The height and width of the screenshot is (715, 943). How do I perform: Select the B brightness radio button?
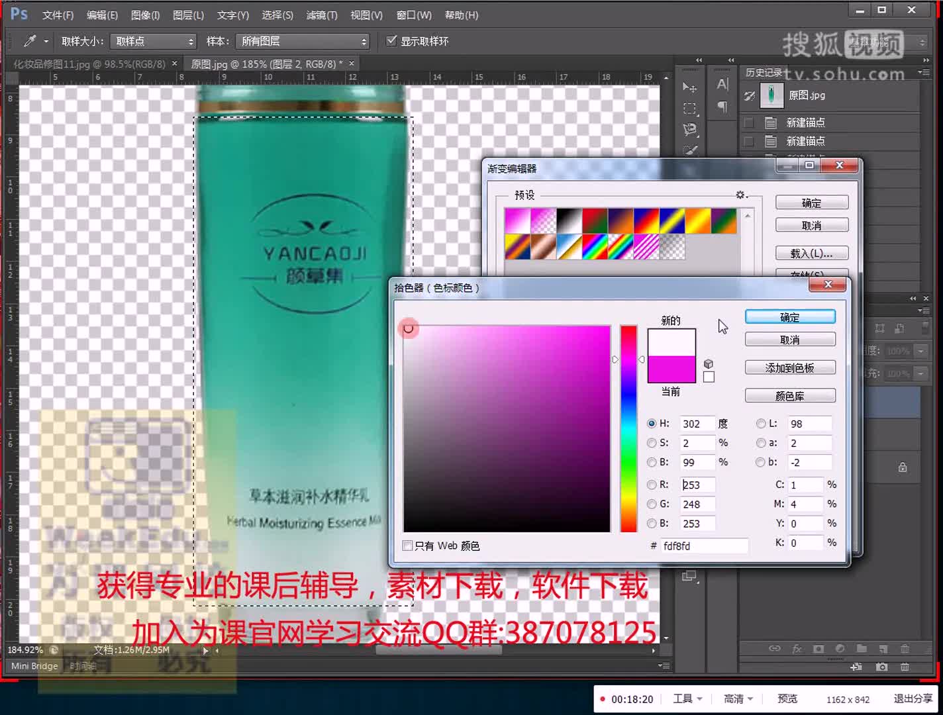tap(652, 462)
